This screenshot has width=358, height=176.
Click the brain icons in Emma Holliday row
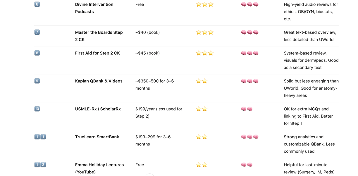click(x=247, y=165)
